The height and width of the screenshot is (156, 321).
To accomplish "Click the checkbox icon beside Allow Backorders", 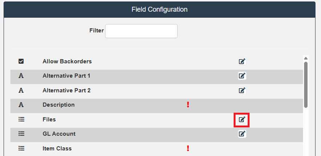I will 21,62.
